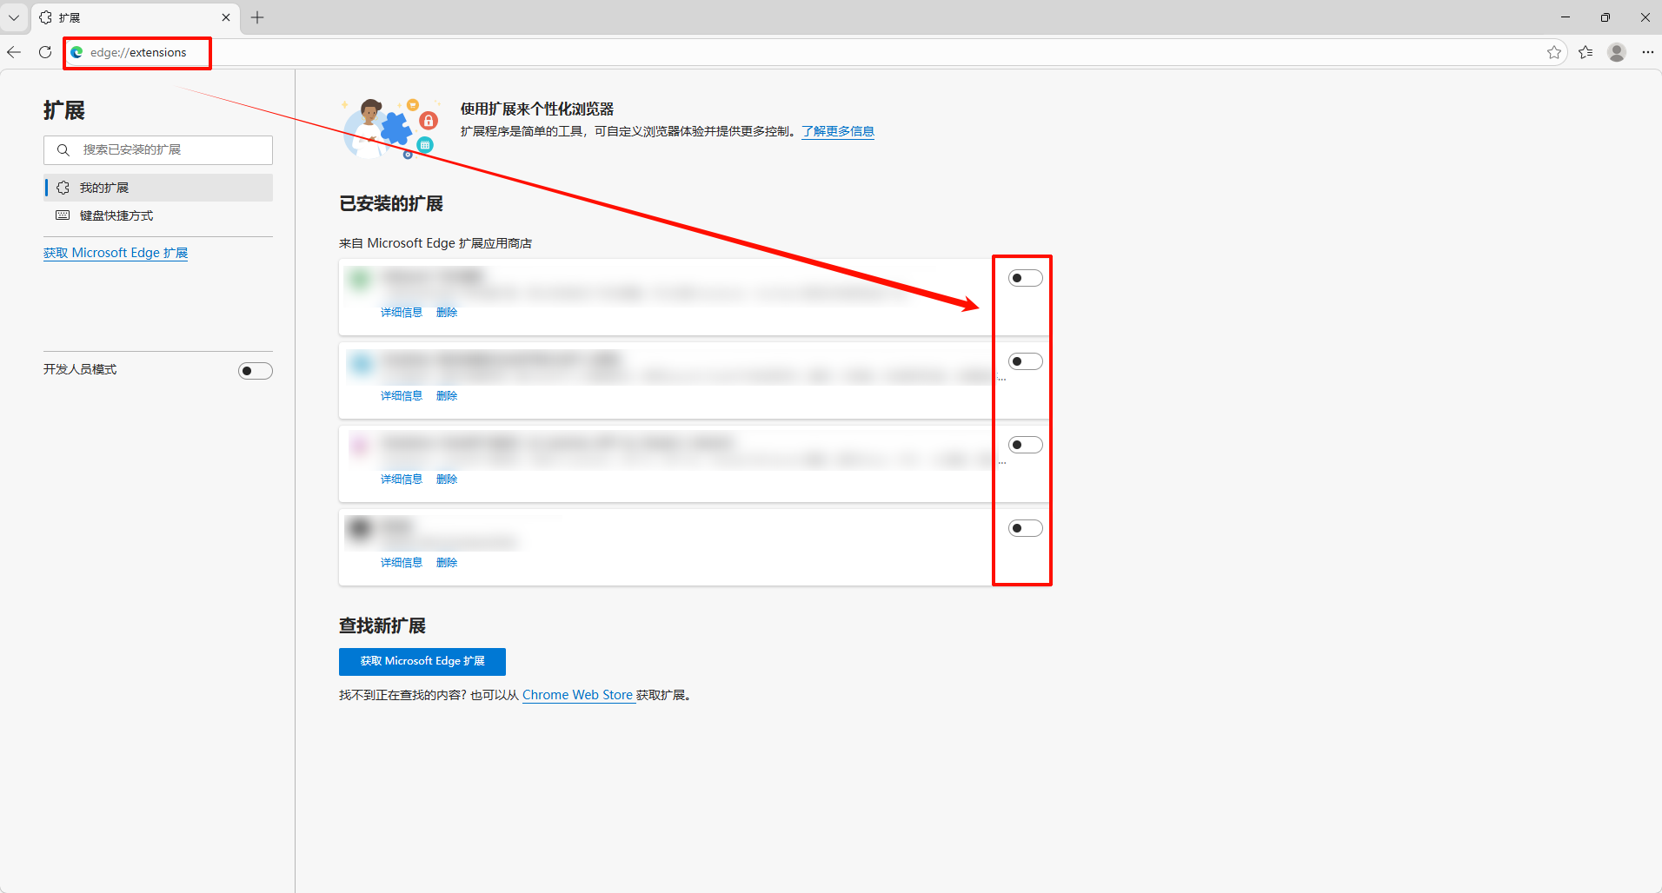Click the blue 获取 Microsoft Edge 扩展 button

[x=422, y=661]
